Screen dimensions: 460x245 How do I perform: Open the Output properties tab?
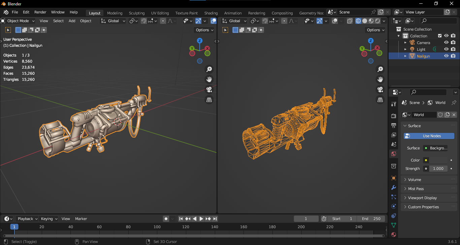394,126
